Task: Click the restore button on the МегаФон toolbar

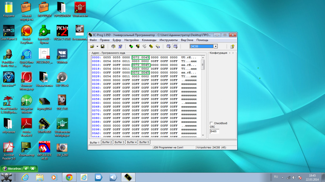Action: (26, 169)
